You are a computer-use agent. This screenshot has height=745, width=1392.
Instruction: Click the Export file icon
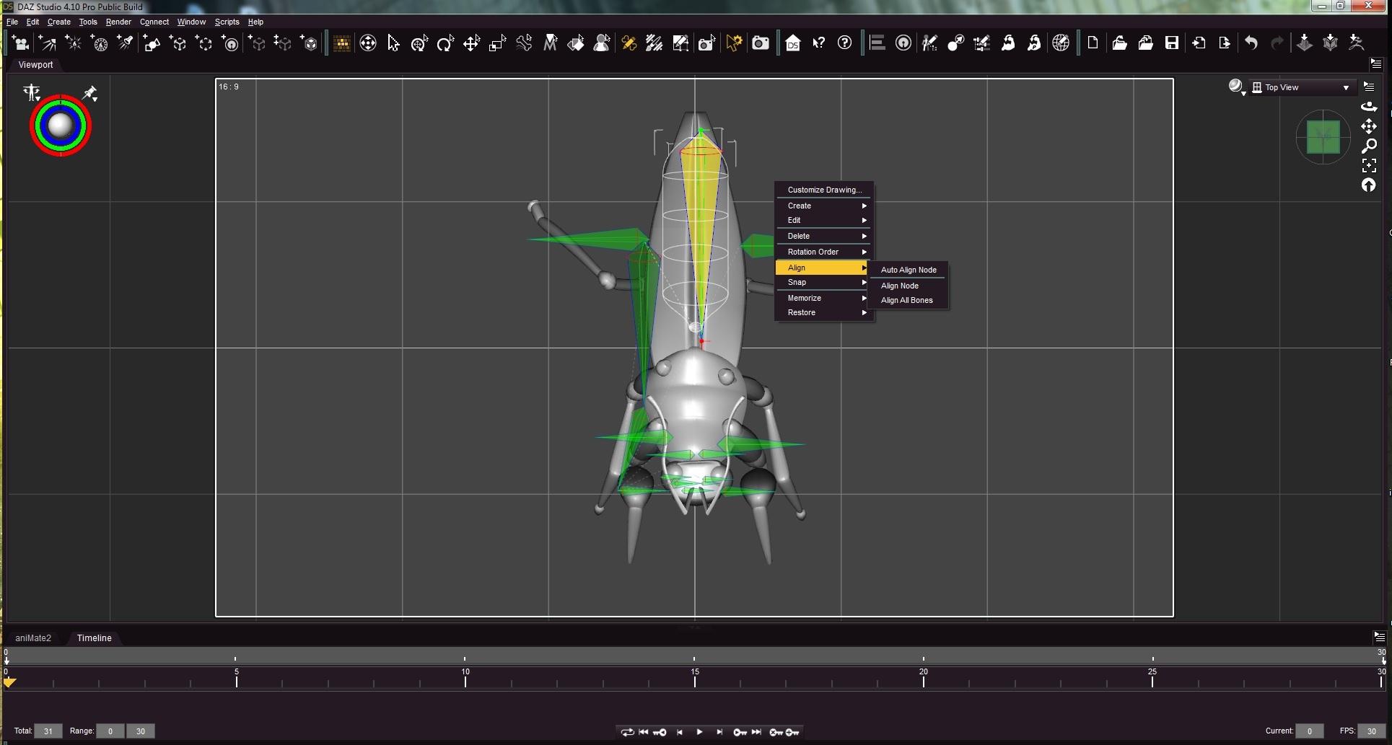(x=1225, y=43)
